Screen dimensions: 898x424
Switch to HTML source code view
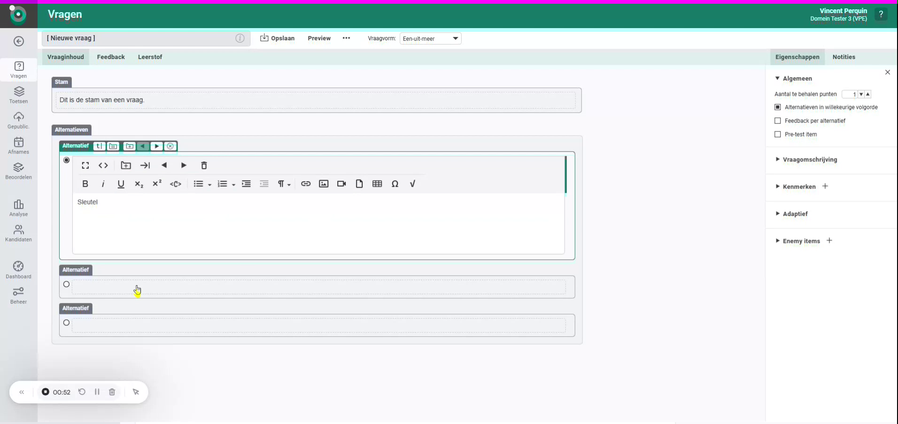click(x=103, y=166)
